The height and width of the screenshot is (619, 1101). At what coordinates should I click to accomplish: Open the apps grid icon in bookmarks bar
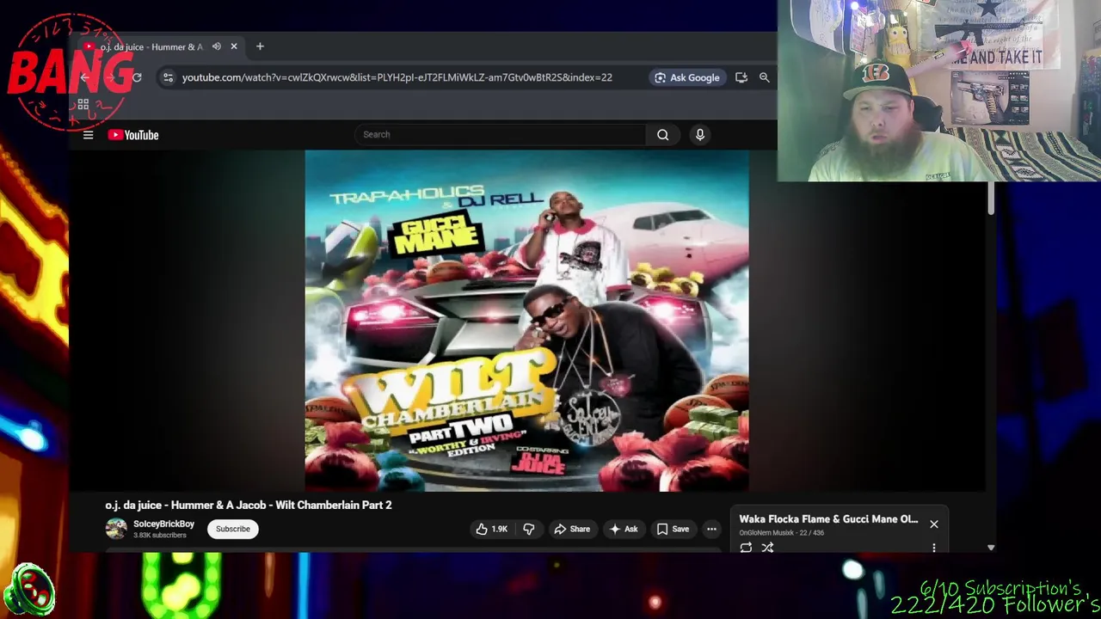[x=83, y=105]
